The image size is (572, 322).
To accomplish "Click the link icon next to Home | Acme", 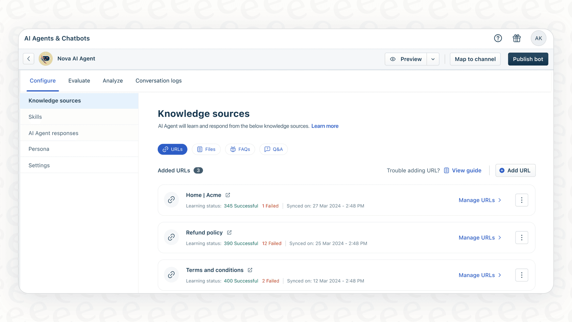I will (x=171, y=200).
